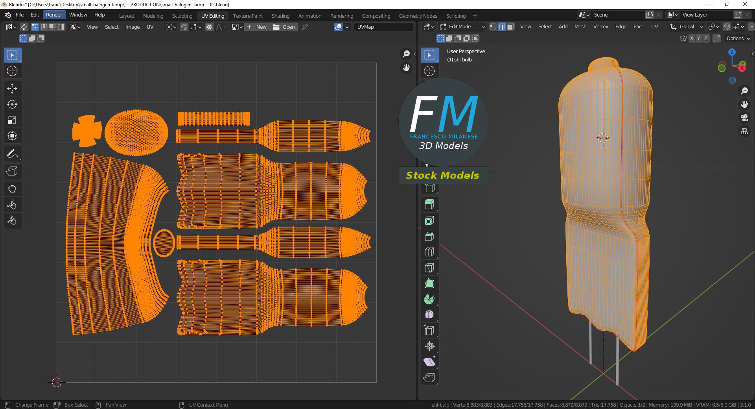Pick the Scale tool in UV editor
Screen dimensions: 755x409
[x=12, y=120]
